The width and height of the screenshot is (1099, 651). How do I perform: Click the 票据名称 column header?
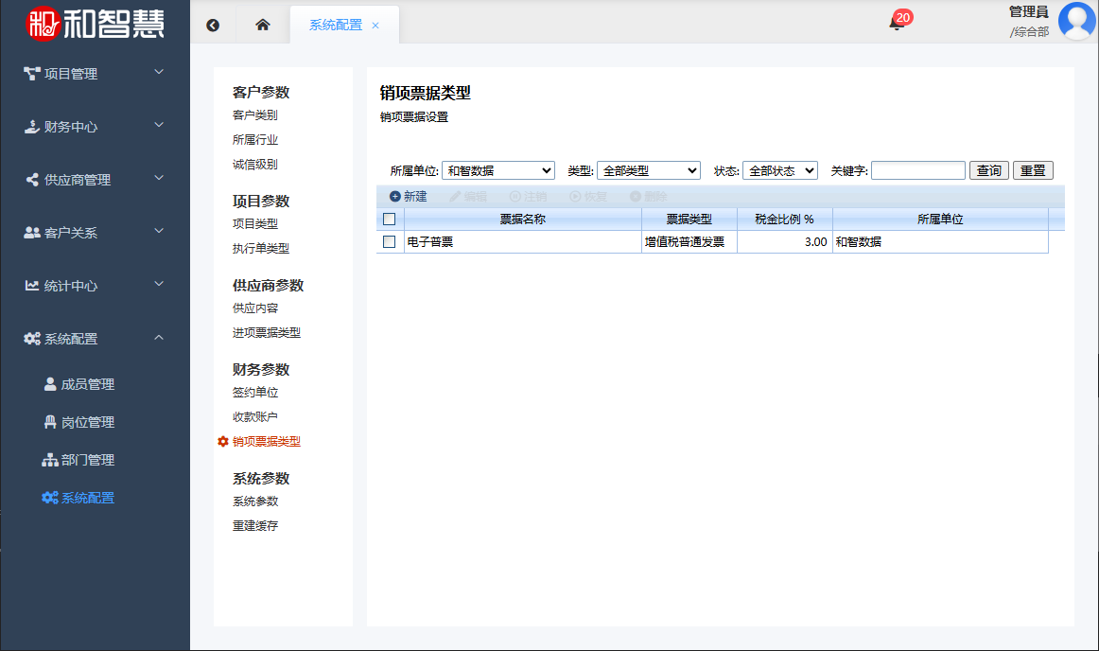[x=522, y=219]
